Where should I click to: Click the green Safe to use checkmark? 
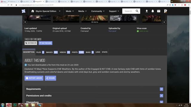click(138, 31)
